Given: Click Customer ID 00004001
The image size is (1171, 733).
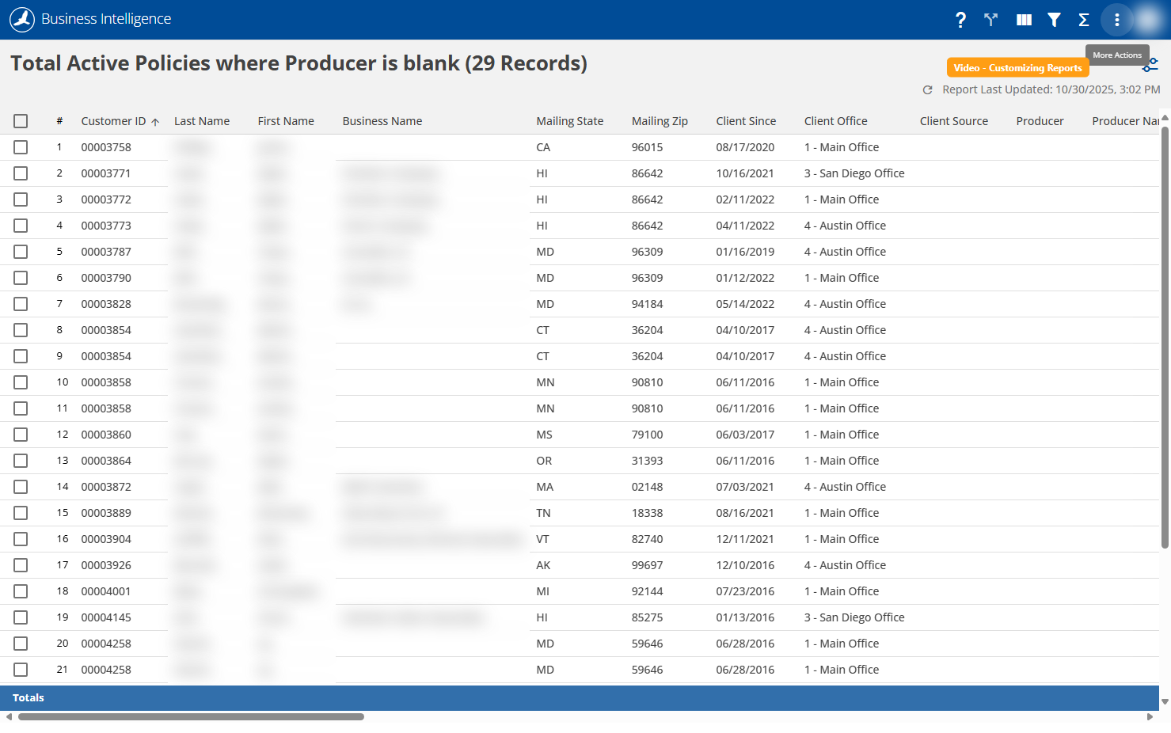Looking at the screenshot, I should 106,591.
